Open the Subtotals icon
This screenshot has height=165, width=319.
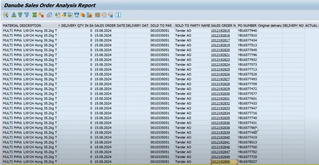tap(41, 15)
